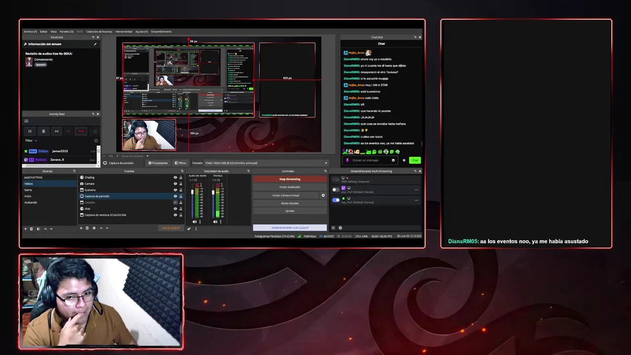Mute the Audio del escritorio speaker icon

[194, 222]
